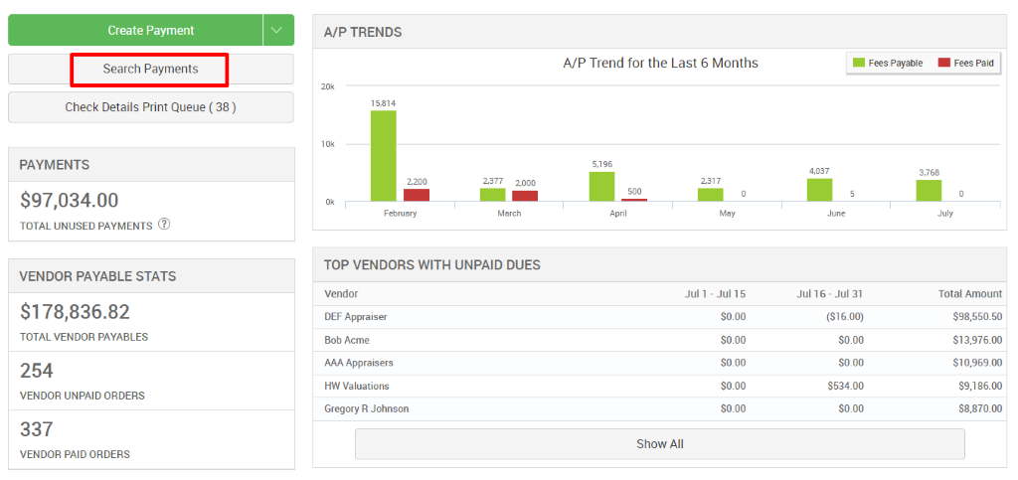
Task: Select the AAA Appraisers vendor
Action: (358, 363)
